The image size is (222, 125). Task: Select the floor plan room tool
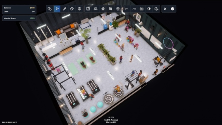tap(88, 9)
